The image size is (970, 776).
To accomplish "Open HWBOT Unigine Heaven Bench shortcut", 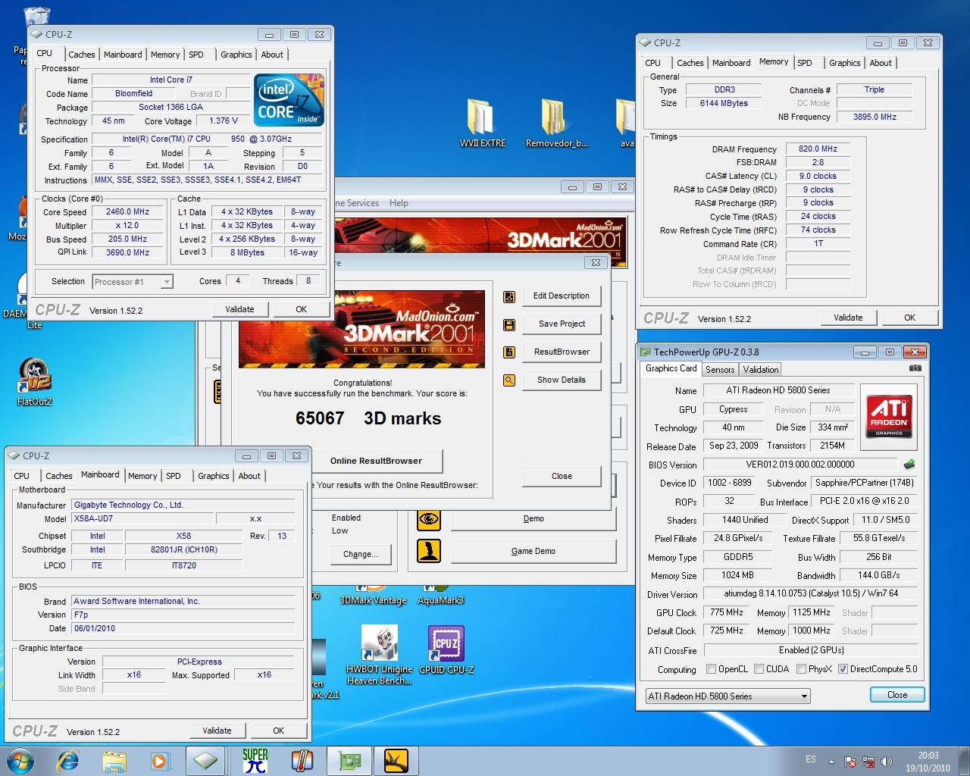I will (x=379, y=656).
